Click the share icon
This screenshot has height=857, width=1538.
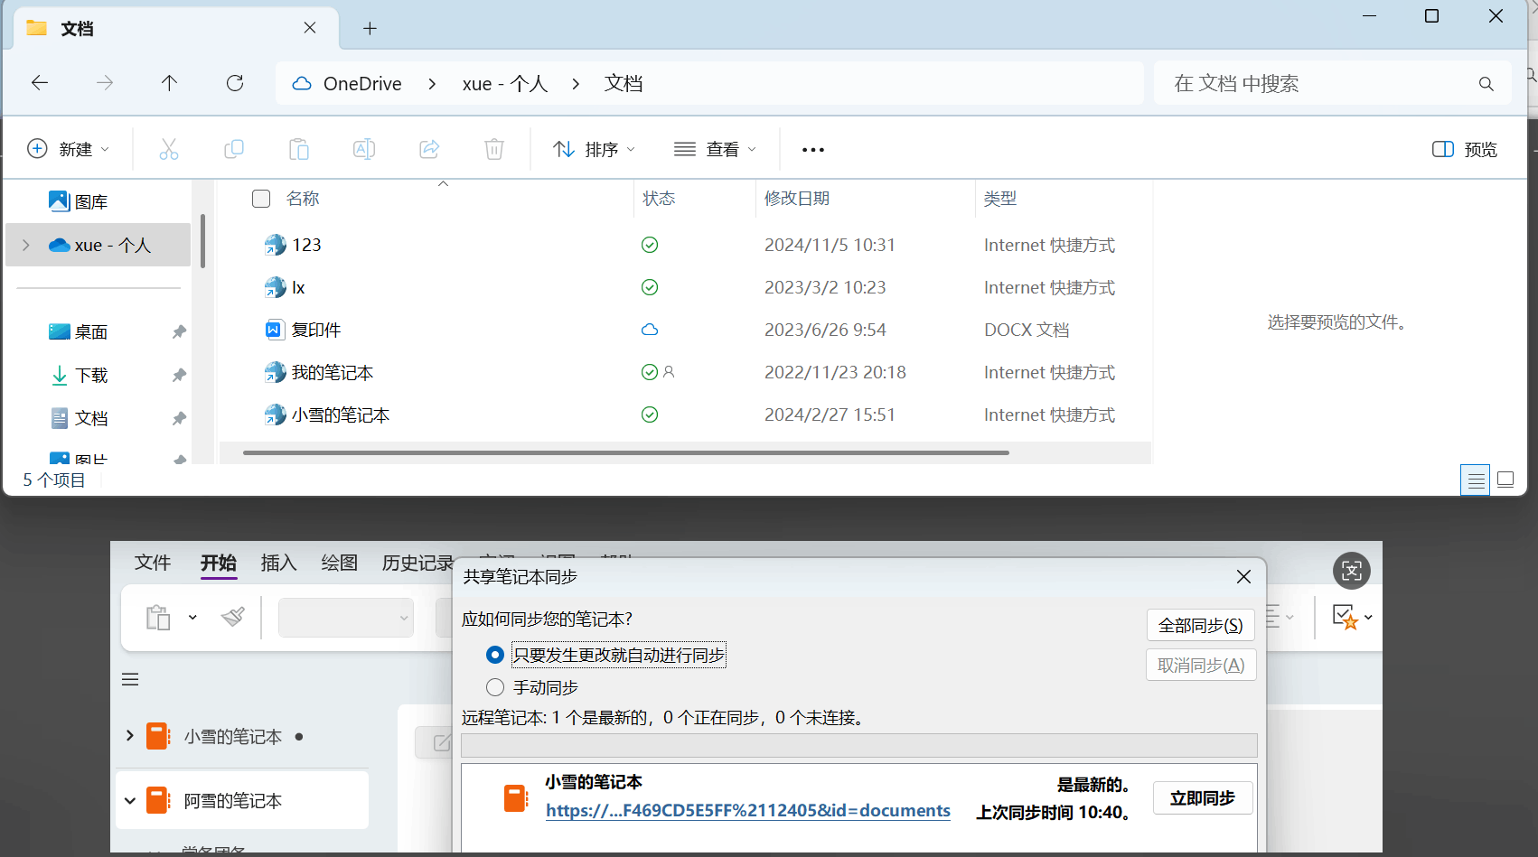click(x=429, y=149)
